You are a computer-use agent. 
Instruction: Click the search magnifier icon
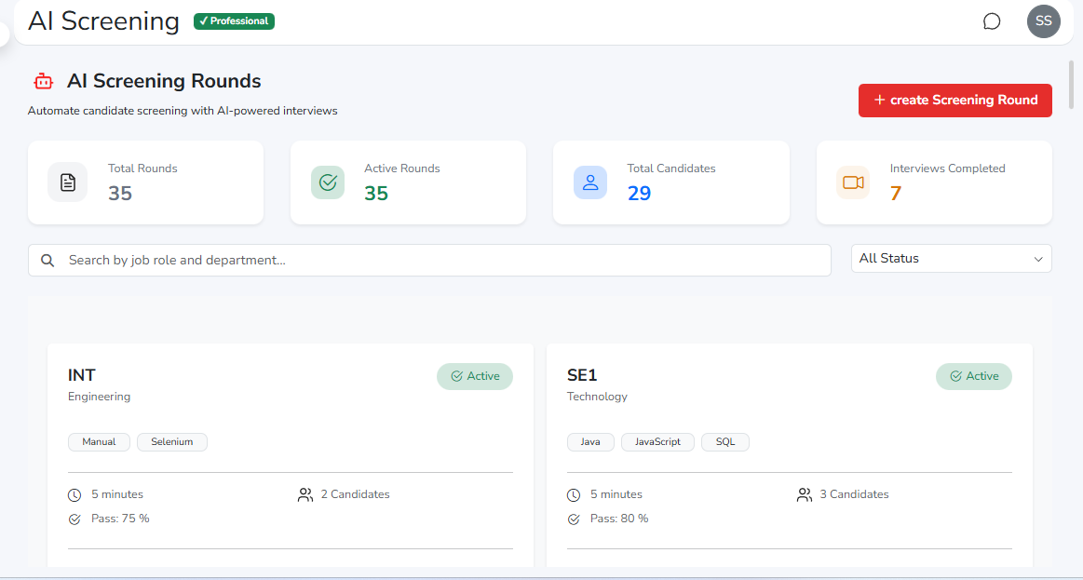click(x=47, y=260)
